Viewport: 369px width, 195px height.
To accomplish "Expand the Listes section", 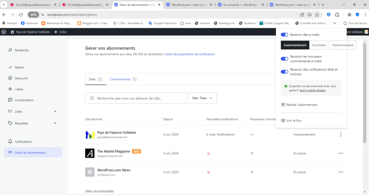I will pos(55,111).
